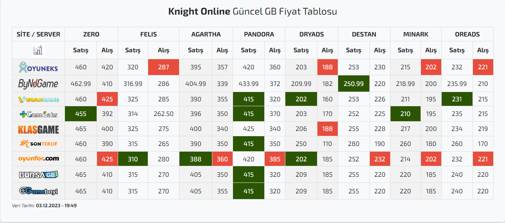Select the PANDORA server column header
This screenshot has height=223, width=505.
coord(259,34)
